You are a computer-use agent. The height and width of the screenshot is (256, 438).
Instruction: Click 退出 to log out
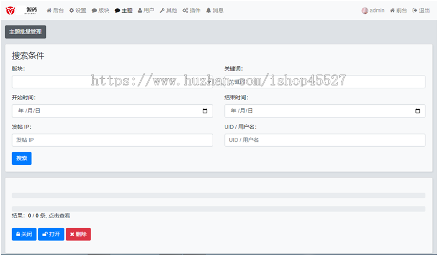pyautogui.click(x=421, y=10)
